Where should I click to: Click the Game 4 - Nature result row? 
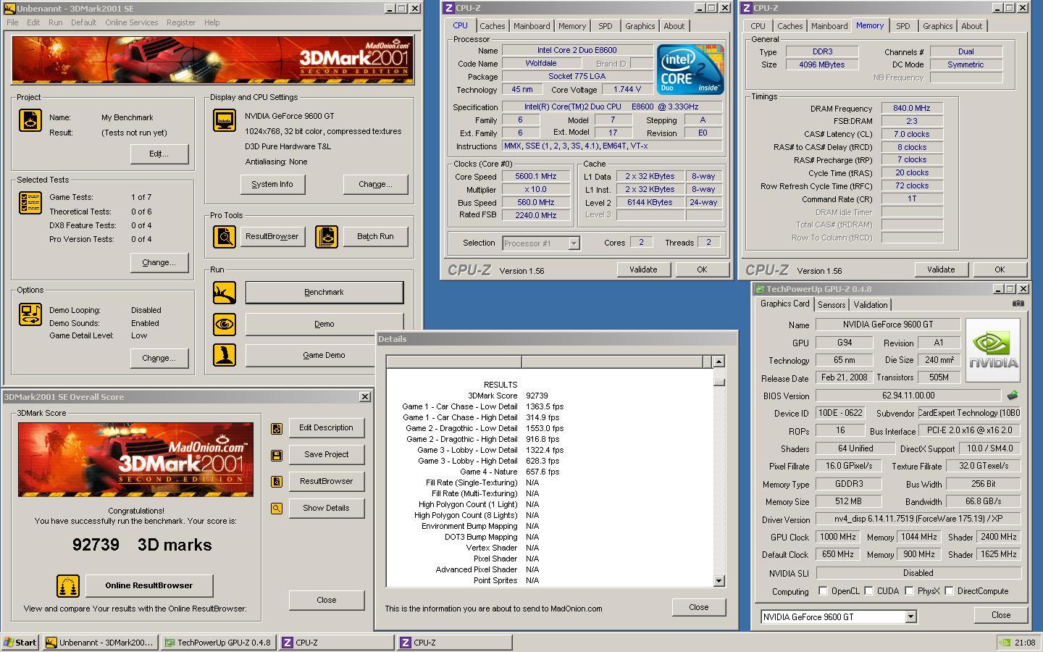[x=510, y=472]
